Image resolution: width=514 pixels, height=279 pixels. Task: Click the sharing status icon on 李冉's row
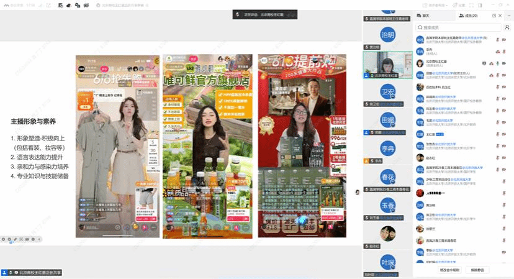pyautogui.click(x=498, y=52)
